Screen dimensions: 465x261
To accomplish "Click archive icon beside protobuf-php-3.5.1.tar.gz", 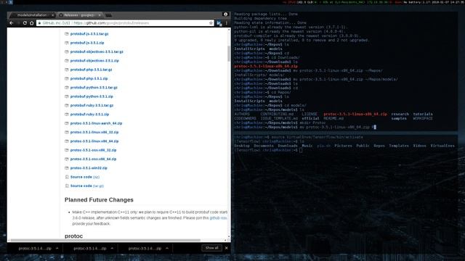I will [67, 70].
